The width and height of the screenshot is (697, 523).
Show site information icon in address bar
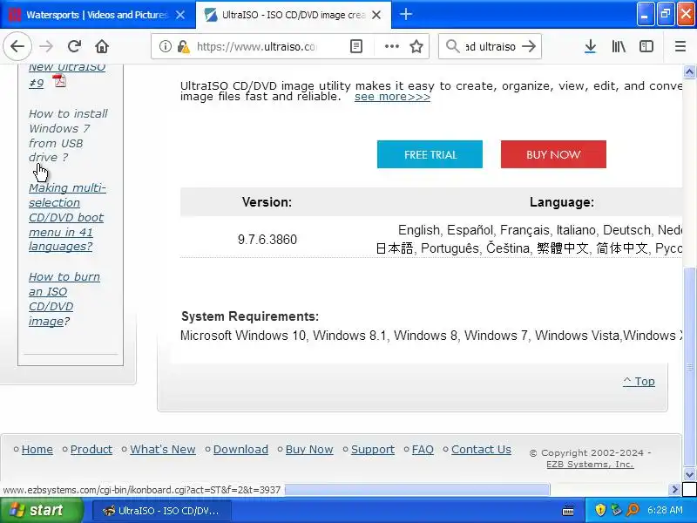(165, 46)
